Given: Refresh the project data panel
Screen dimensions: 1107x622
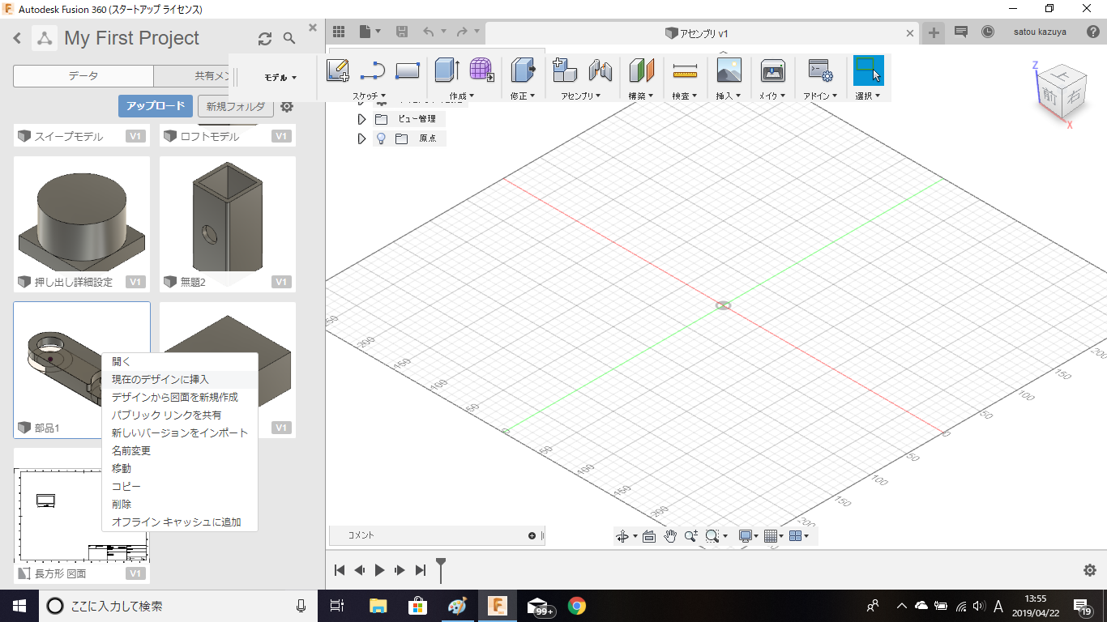Looking at the screenshot, I should pos(265,38).
